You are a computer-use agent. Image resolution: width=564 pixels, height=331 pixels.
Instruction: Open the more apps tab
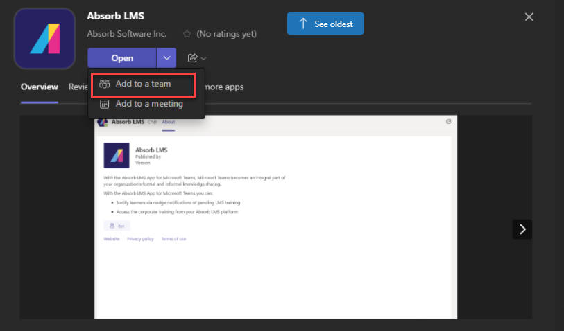point(224,87)
